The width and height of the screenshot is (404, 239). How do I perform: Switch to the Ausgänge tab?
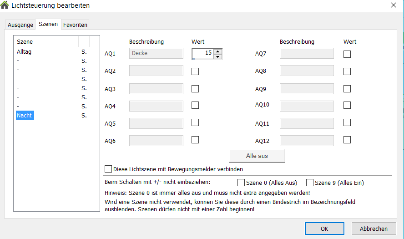pyautogui.click(x=20, y=25)
